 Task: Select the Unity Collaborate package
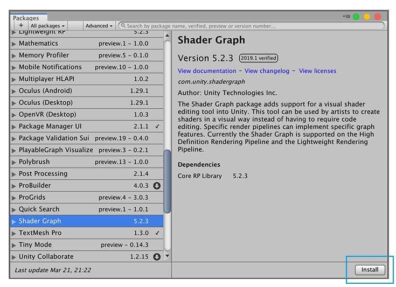(x=87, y=257)
